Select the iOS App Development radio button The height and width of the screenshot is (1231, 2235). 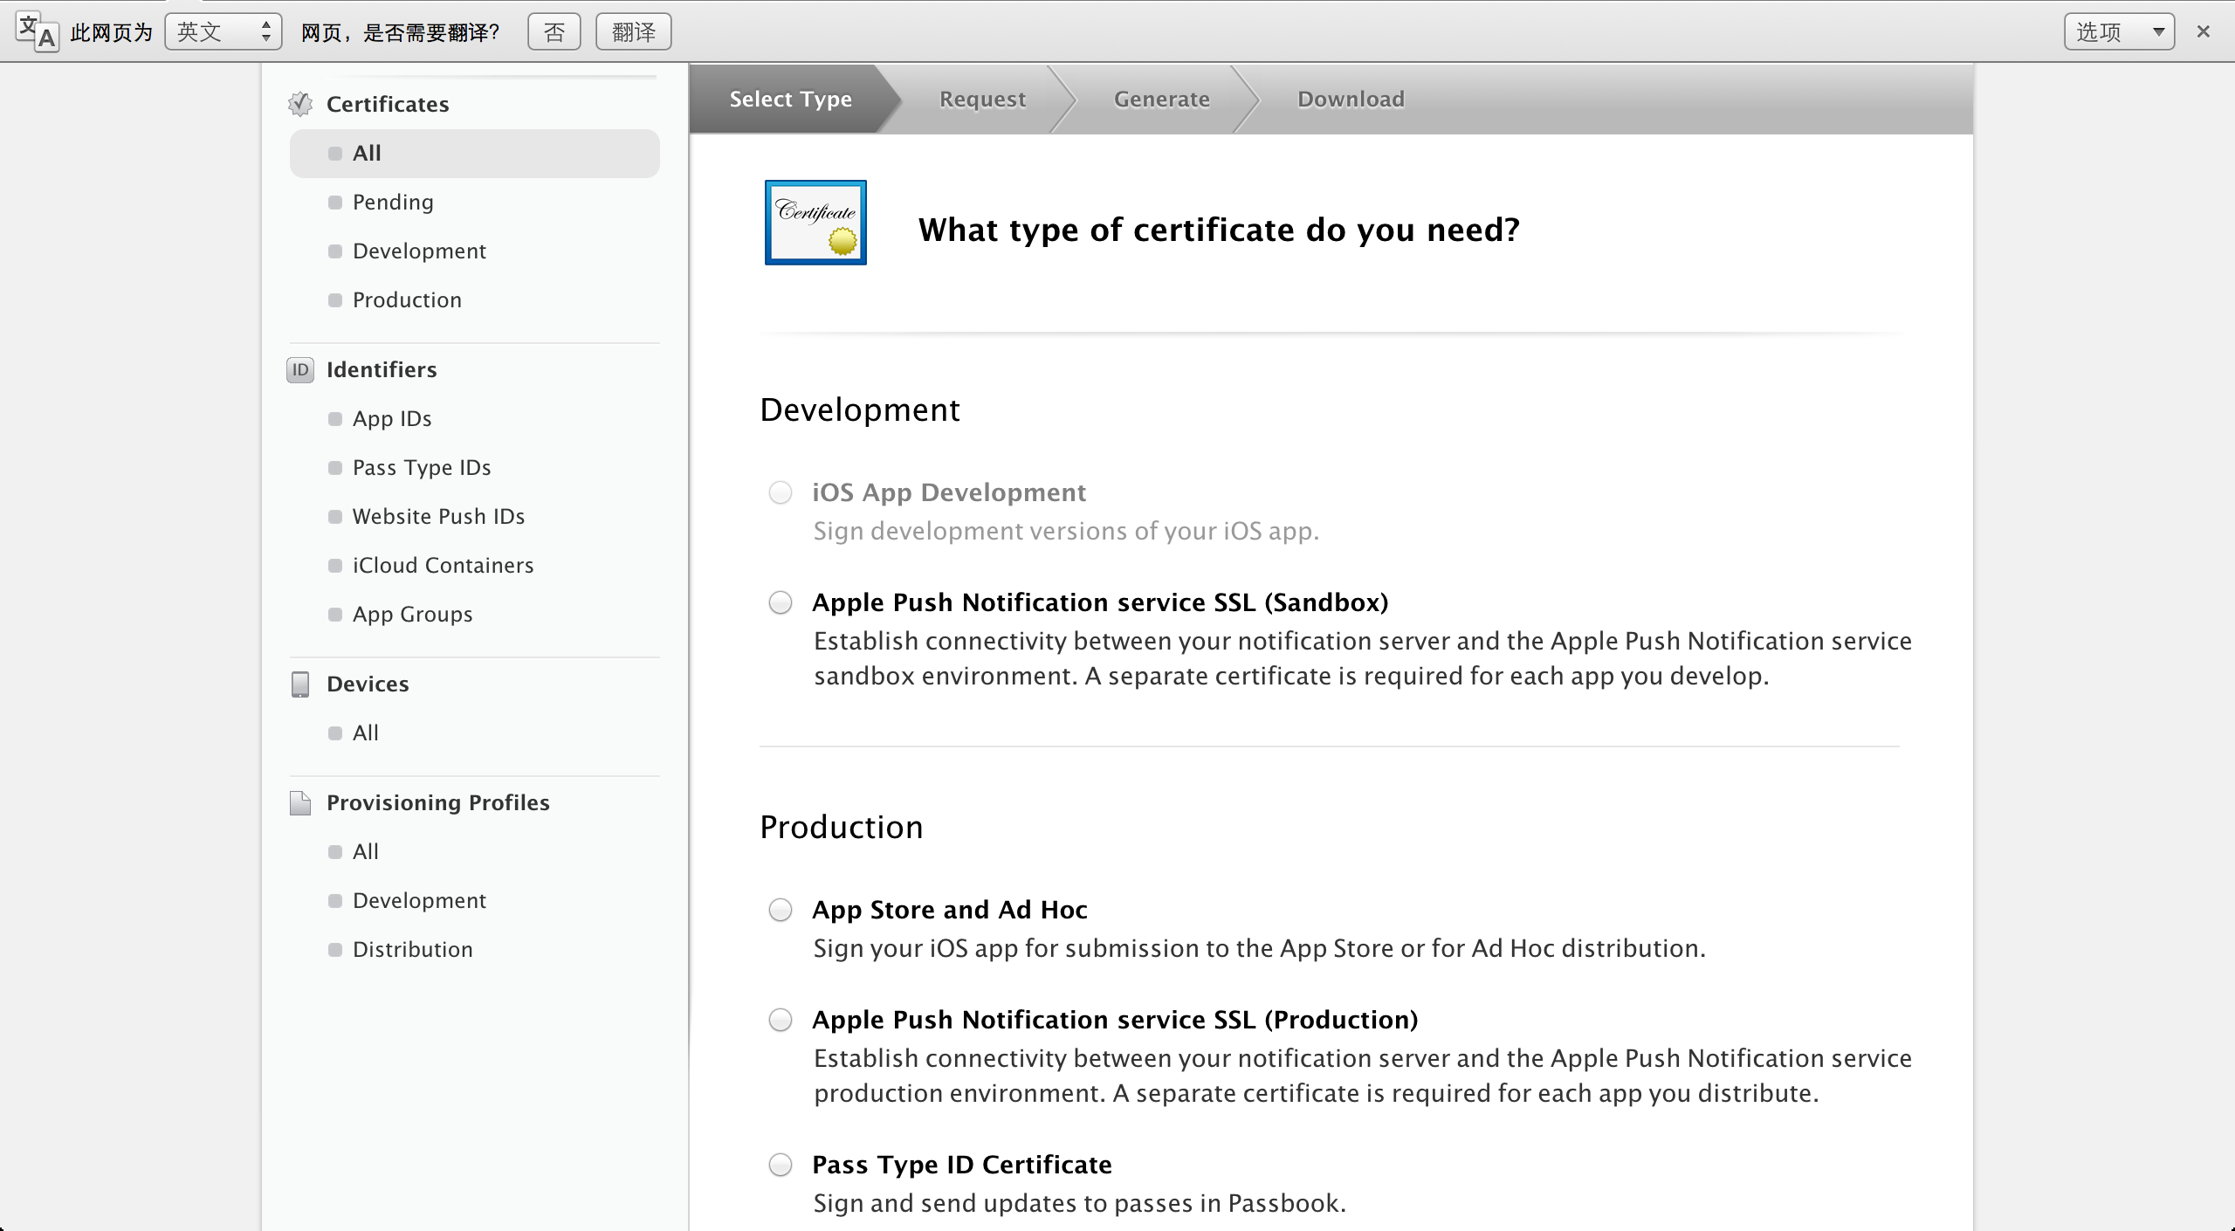tap(781, 492)
